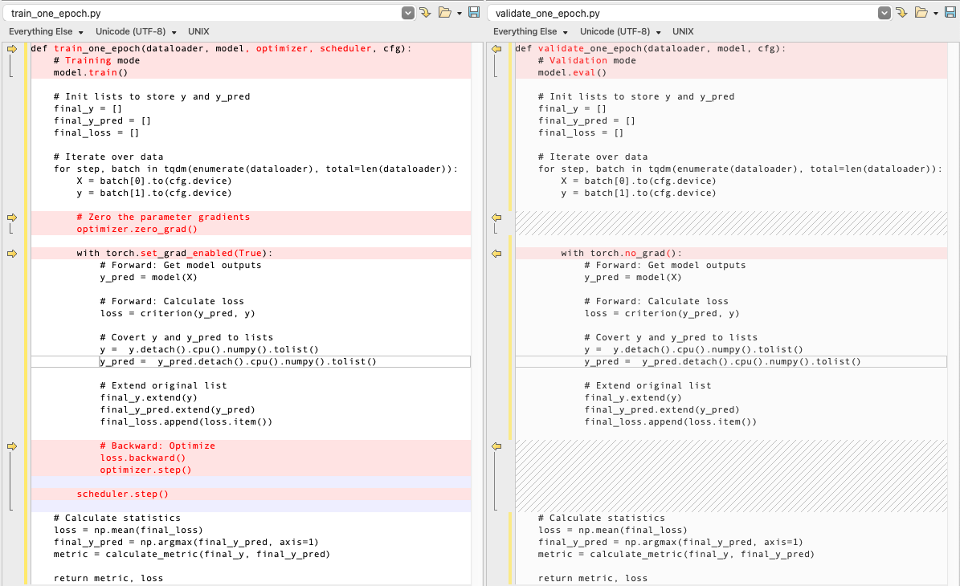Expand the left file path history dropdown
Screen dimensions: 960x586
coord(408,13)
